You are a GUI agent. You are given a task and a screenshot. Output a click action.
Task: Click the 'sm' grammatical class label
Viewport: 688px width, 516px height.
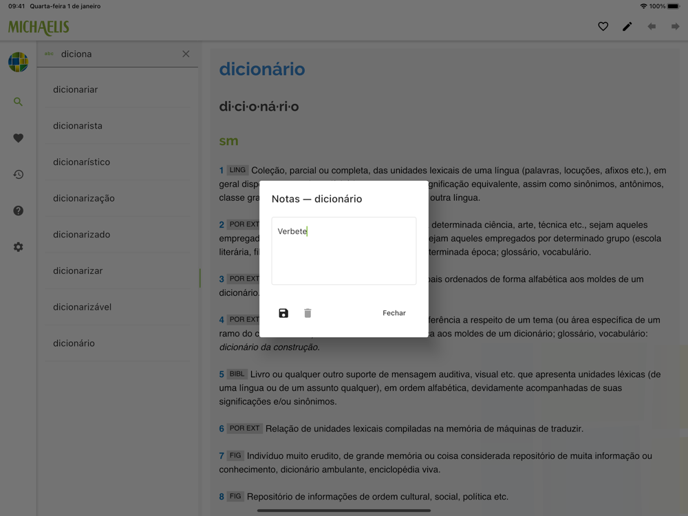[x=228, y=141]
